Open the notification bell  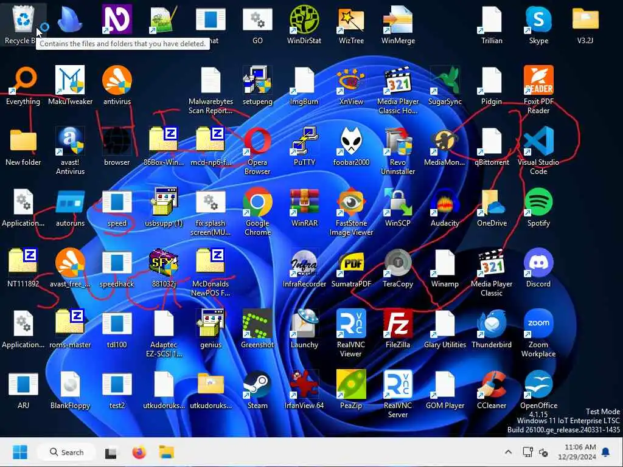605,452
